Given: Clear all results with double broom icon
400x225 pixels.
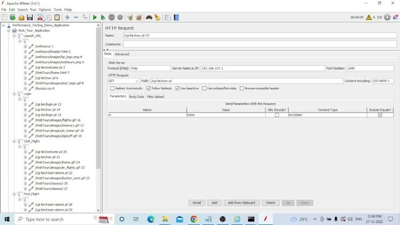Looking at the screenshot, I should [x=139, y=17].
